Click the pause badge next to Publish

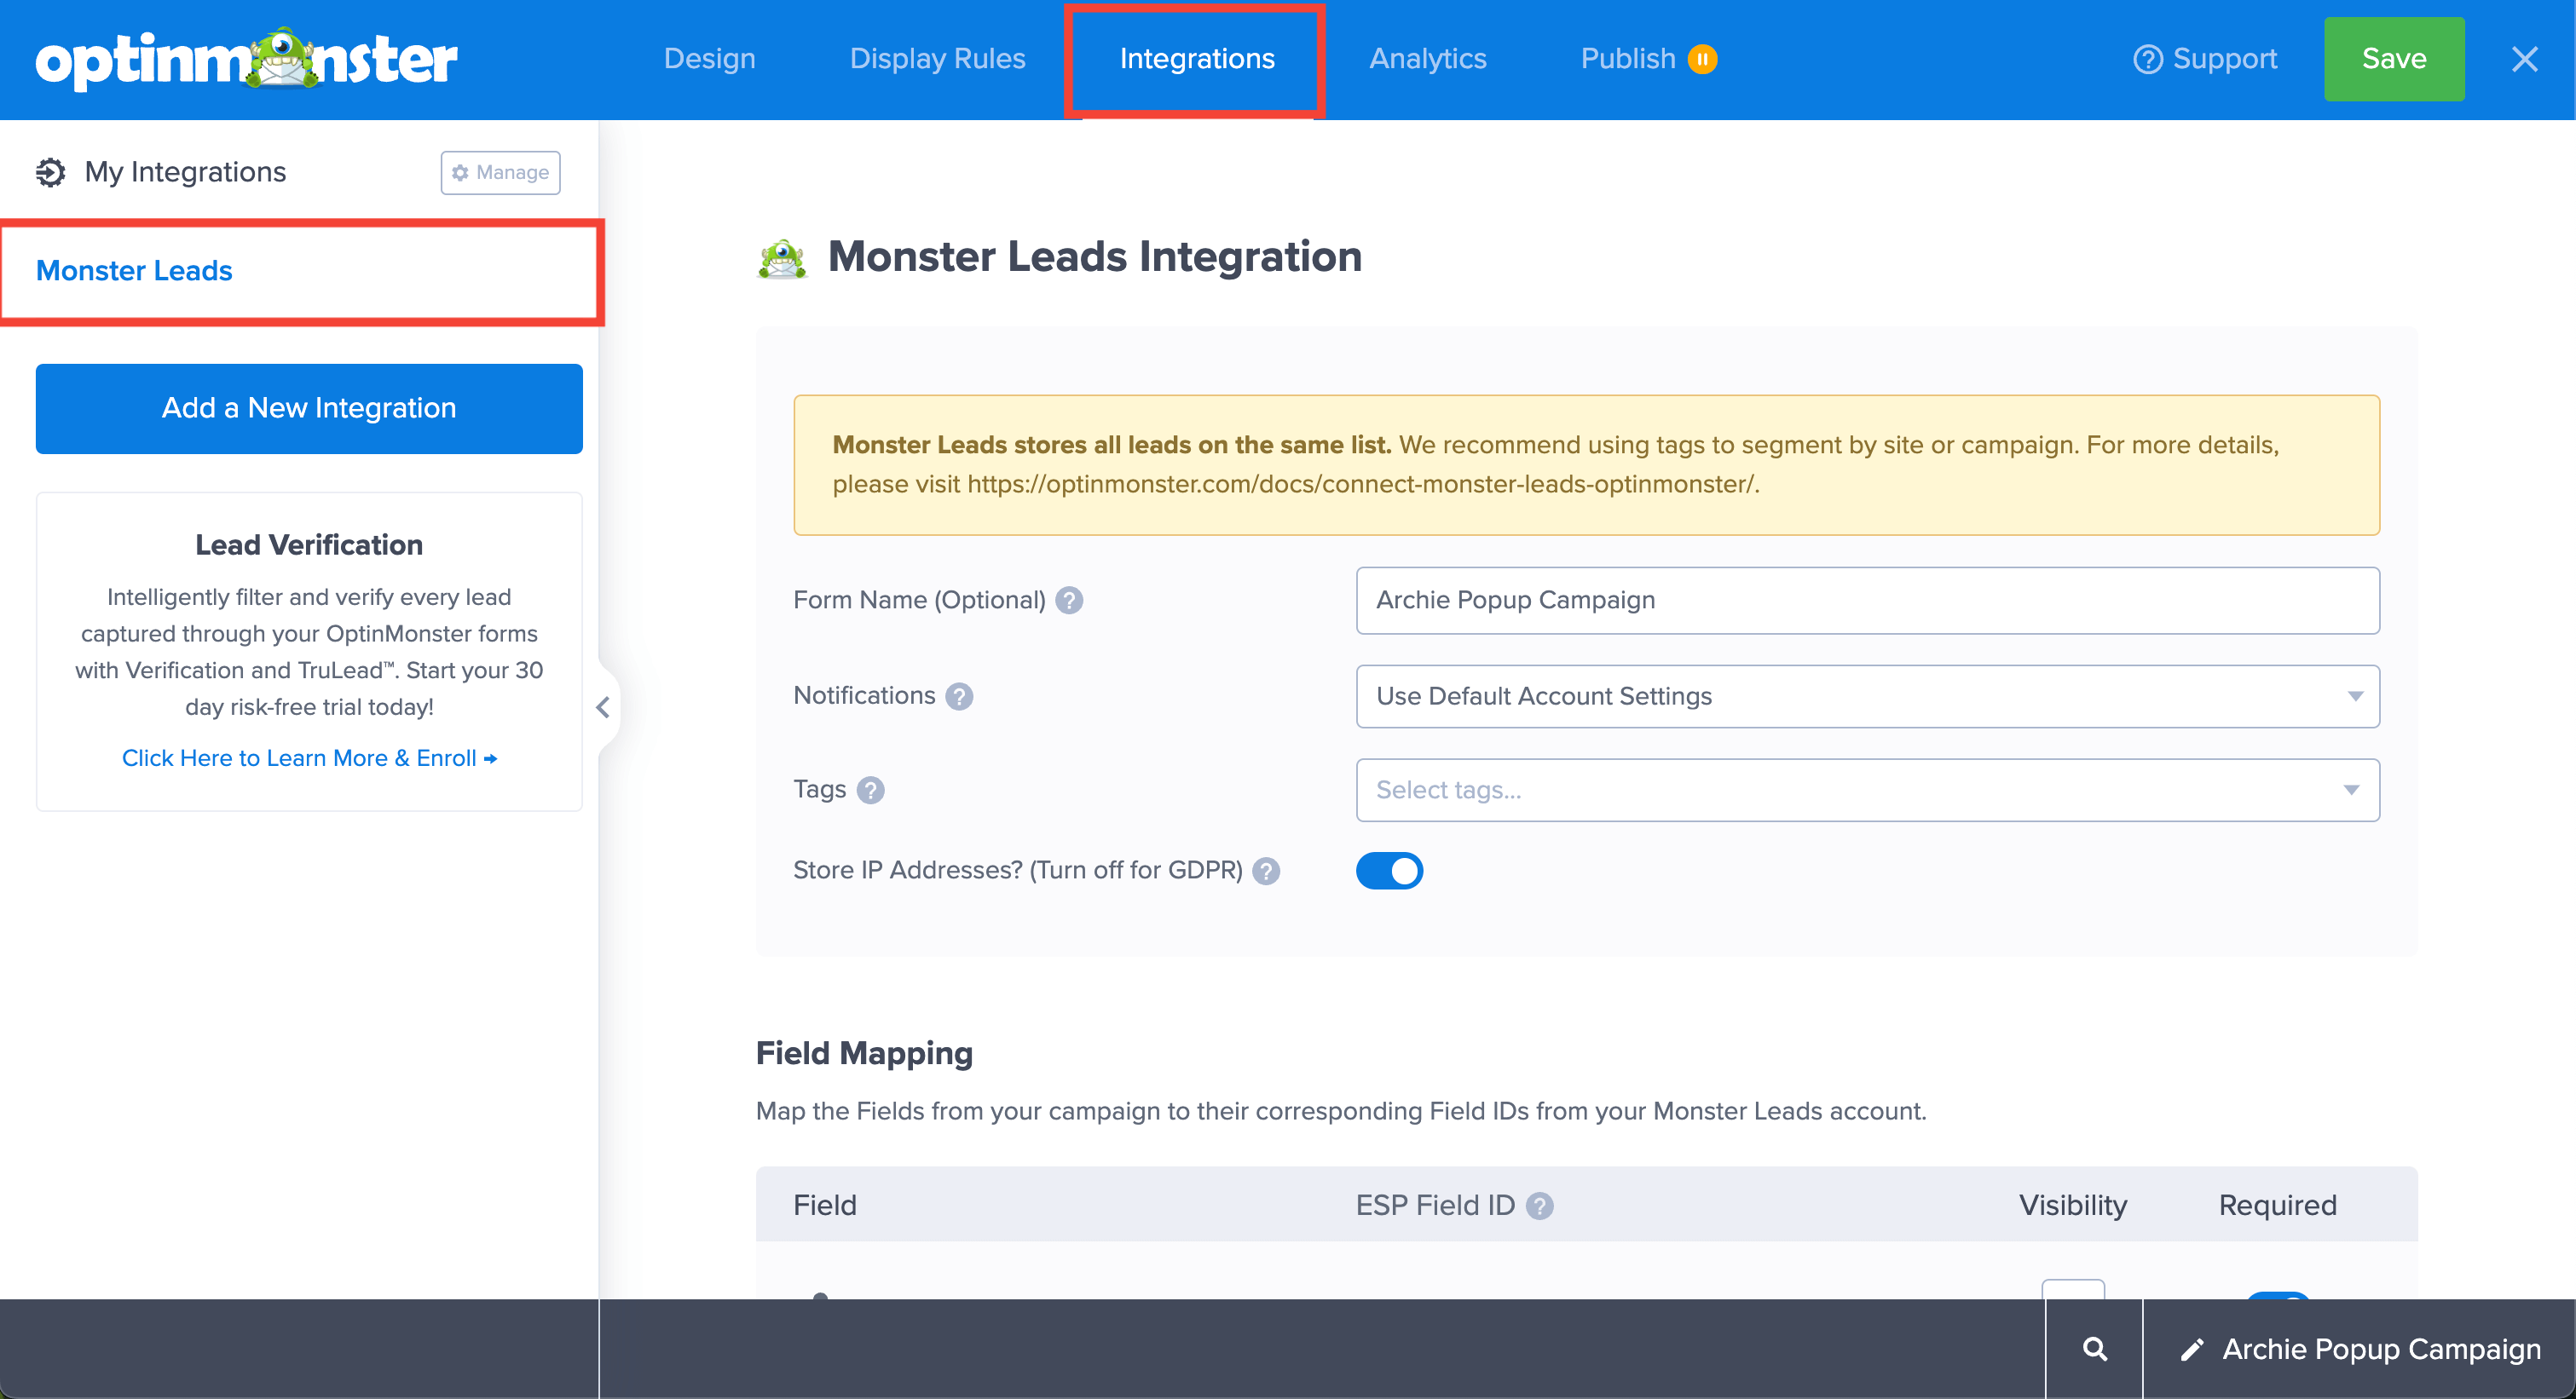pyautogui.click(x=1703, y=59)
